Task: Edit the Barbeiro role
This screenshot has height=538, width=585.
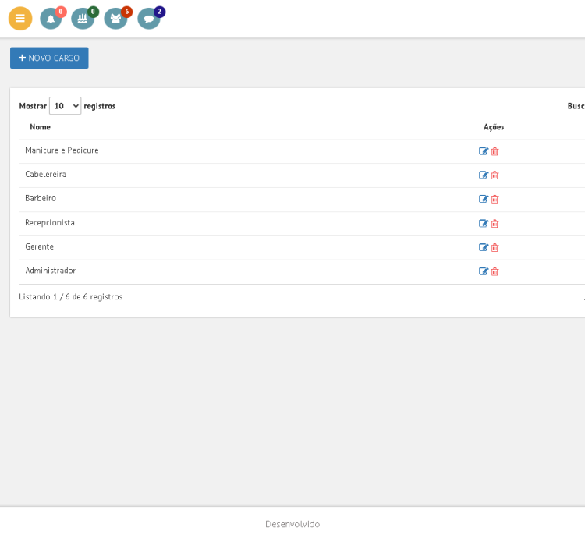Action: coord(484,200)
